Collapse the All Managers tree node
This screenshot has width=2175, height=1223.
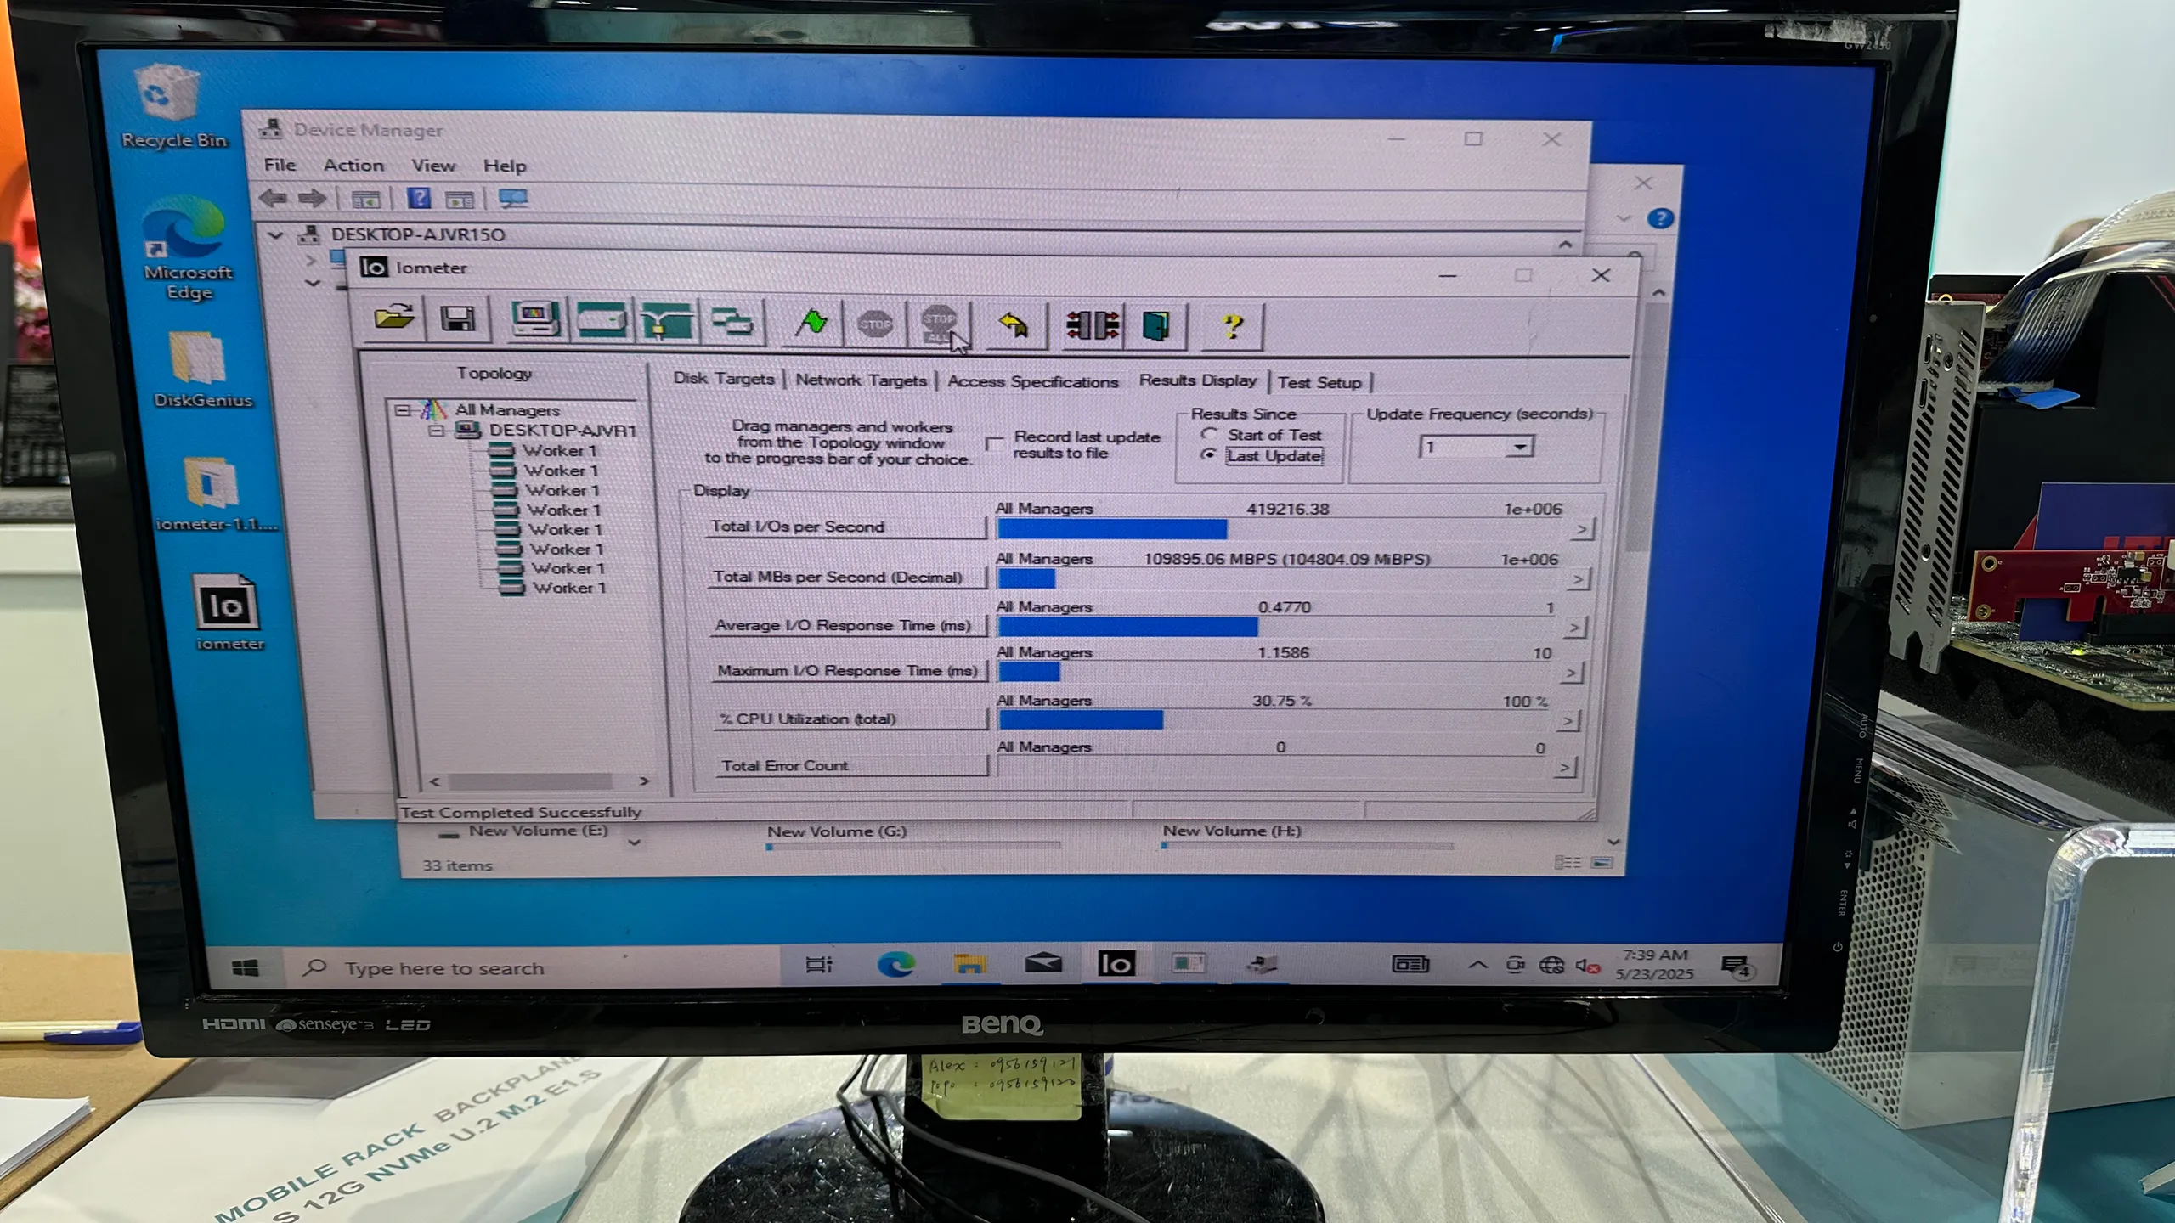403,410
